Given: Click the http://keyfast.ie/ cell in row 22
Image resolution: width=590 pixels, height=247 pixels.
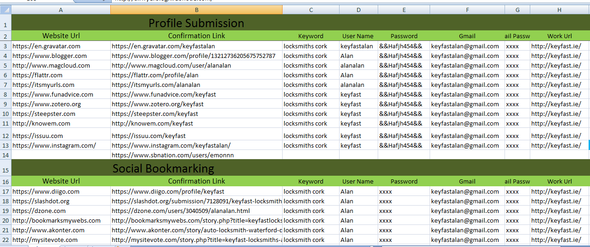Looking at the screenshot, I should click(x=559, y=240).
